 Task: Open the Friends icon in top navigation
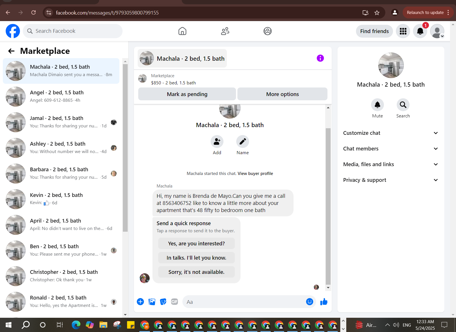coord(225,31)
